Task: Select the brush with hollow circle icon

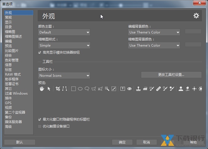Action: tap(165, 89)
